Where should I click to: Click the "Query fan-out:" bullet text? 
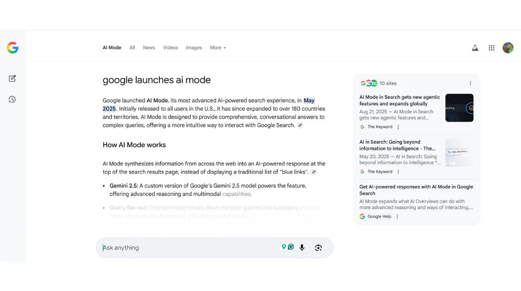point(129,208)
